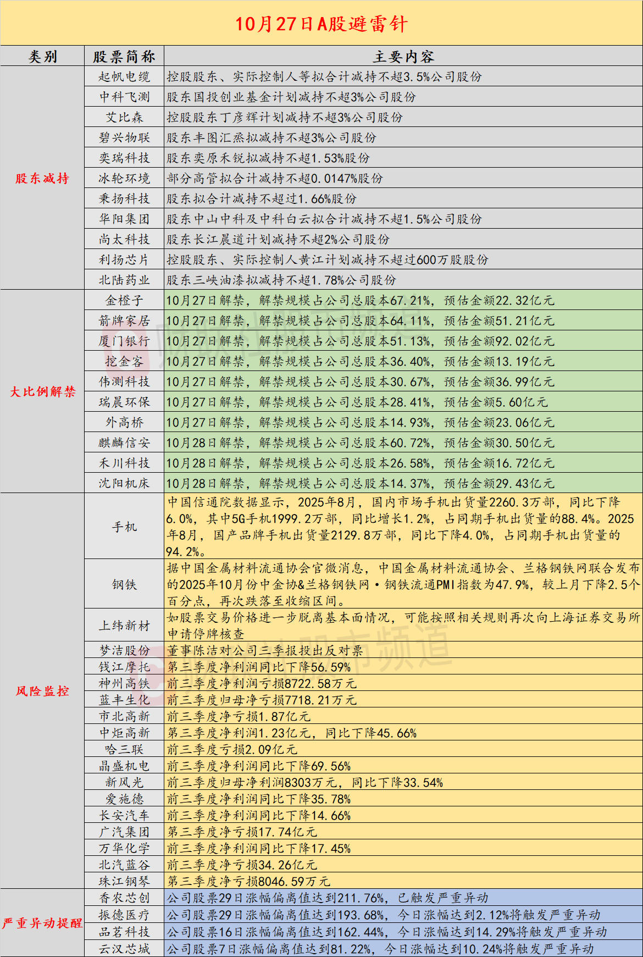Select stock name "神州高铁"
Screen dimensions: 643x957
pos(124,684)
